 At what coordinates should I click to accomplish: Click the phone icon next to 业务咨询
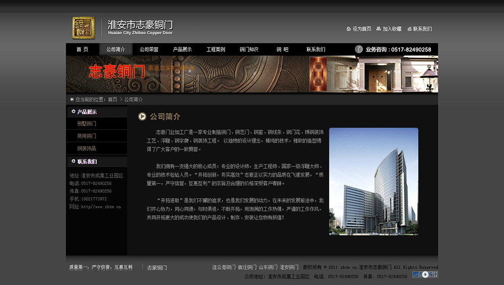359,49
